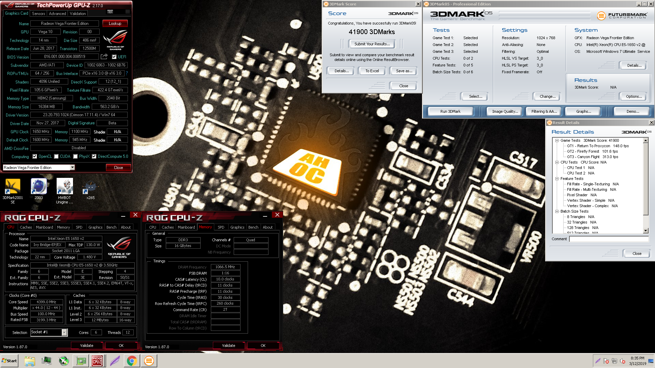
Task: Click the Demo button in 3DMark05
Action: click(x=633, y=111)
